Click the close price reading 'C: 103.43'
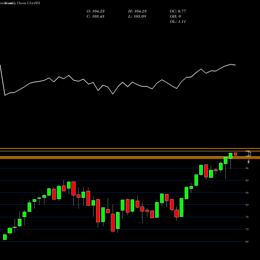The width and height of the screenshot is (260, 260). point(95,17)
